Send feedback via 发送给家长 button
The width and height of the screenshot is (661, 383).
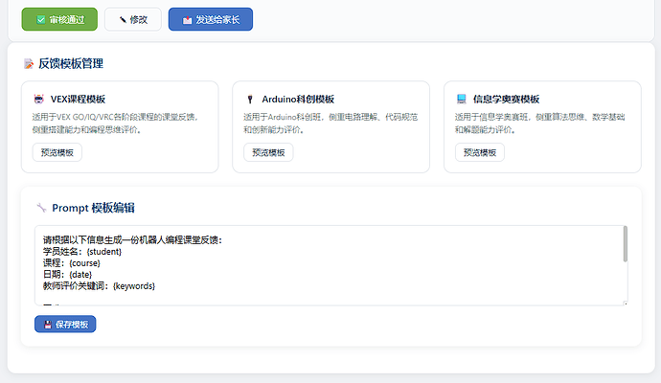point(211,19)
